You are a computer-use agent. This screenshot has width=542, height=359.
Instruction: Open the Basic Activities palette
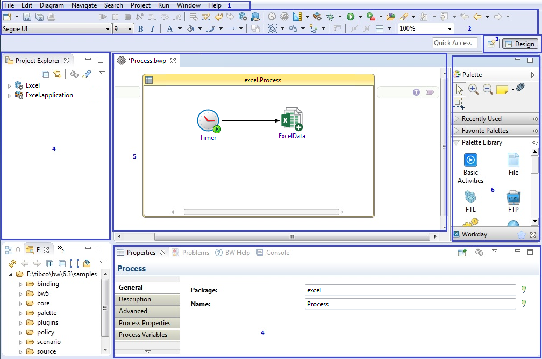pos(470,160)
